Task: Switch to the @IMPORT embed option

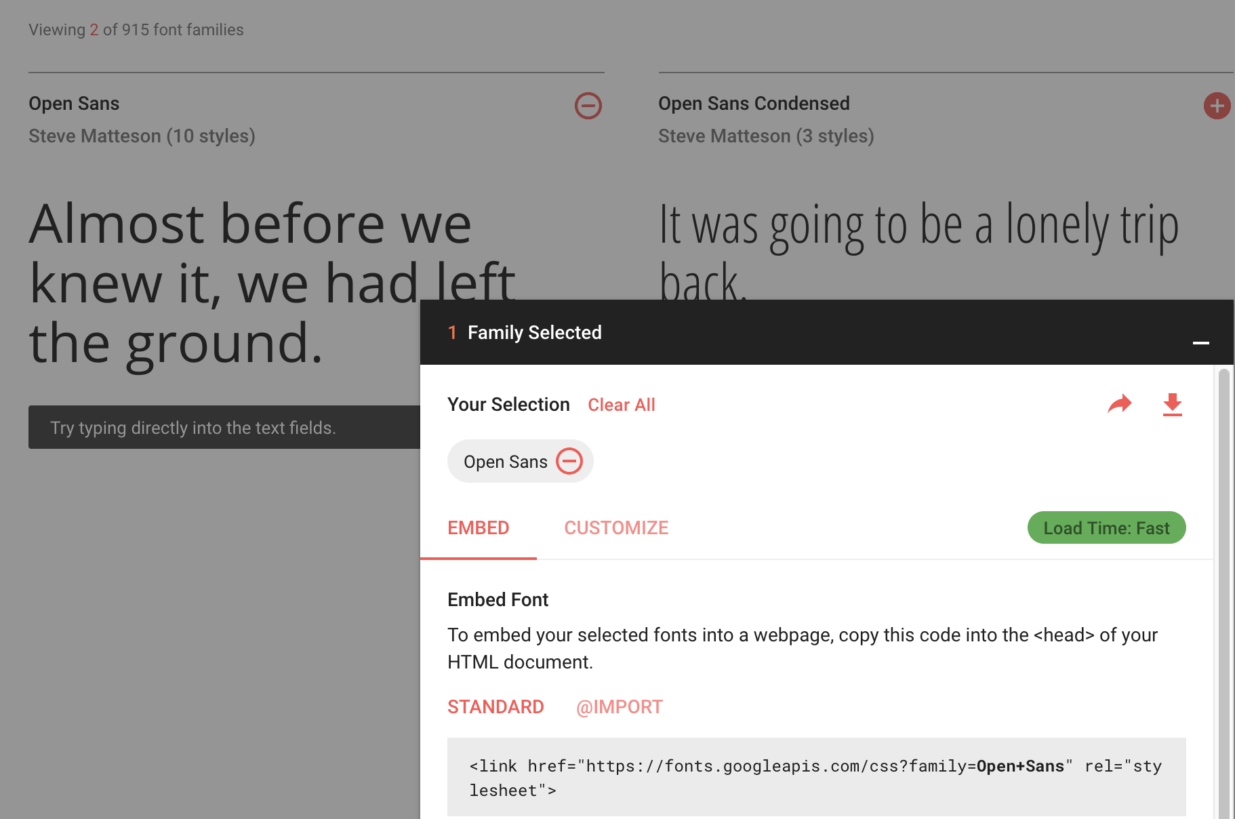Action: tap(620, 707)
